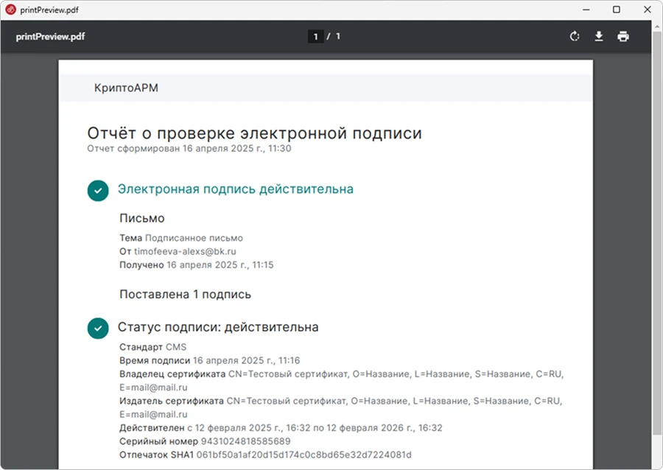
Task: Click the checkmark beside 'Статус подписи: действительна'
Action: (98, 329)
